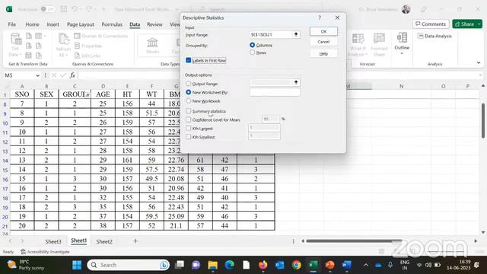Select Rows grouped by option

pyautogui.click(x=252, y=53)
